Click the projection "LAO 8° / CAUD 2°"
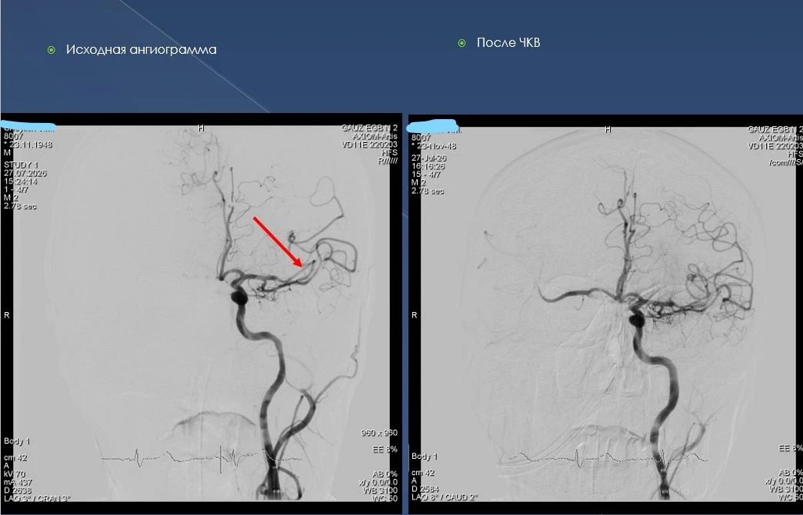Image resolution: width=803 pixels, height=515 pixels. [x=445, y=497]
